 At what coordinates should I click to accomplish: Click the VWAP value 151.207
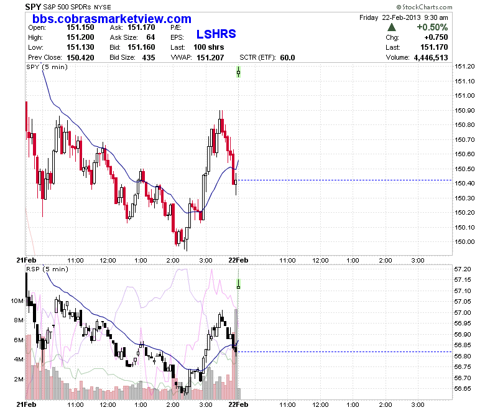click(210, 58)
